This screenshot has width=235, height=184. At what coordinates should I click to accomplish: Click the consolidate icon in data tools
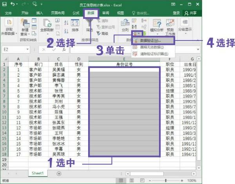[x=144, y=20]
